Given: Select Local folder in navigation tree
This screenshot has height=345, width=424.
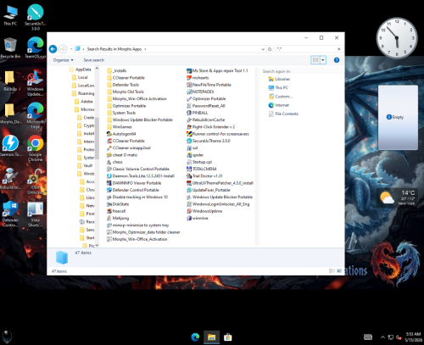Looking at the screenshot, I should click(80, 77).
